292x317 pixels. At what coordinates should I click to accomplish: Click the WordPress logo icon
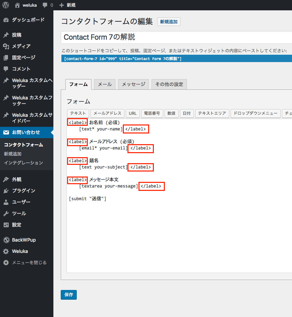pyautogui.click(x=6, y=5)
